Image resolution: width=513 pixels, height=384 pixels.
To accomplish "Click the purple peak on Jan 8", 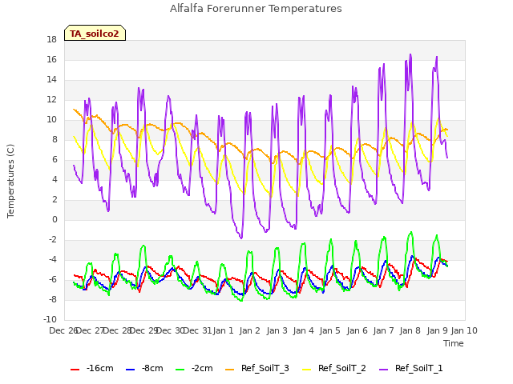I will [410, 54].
